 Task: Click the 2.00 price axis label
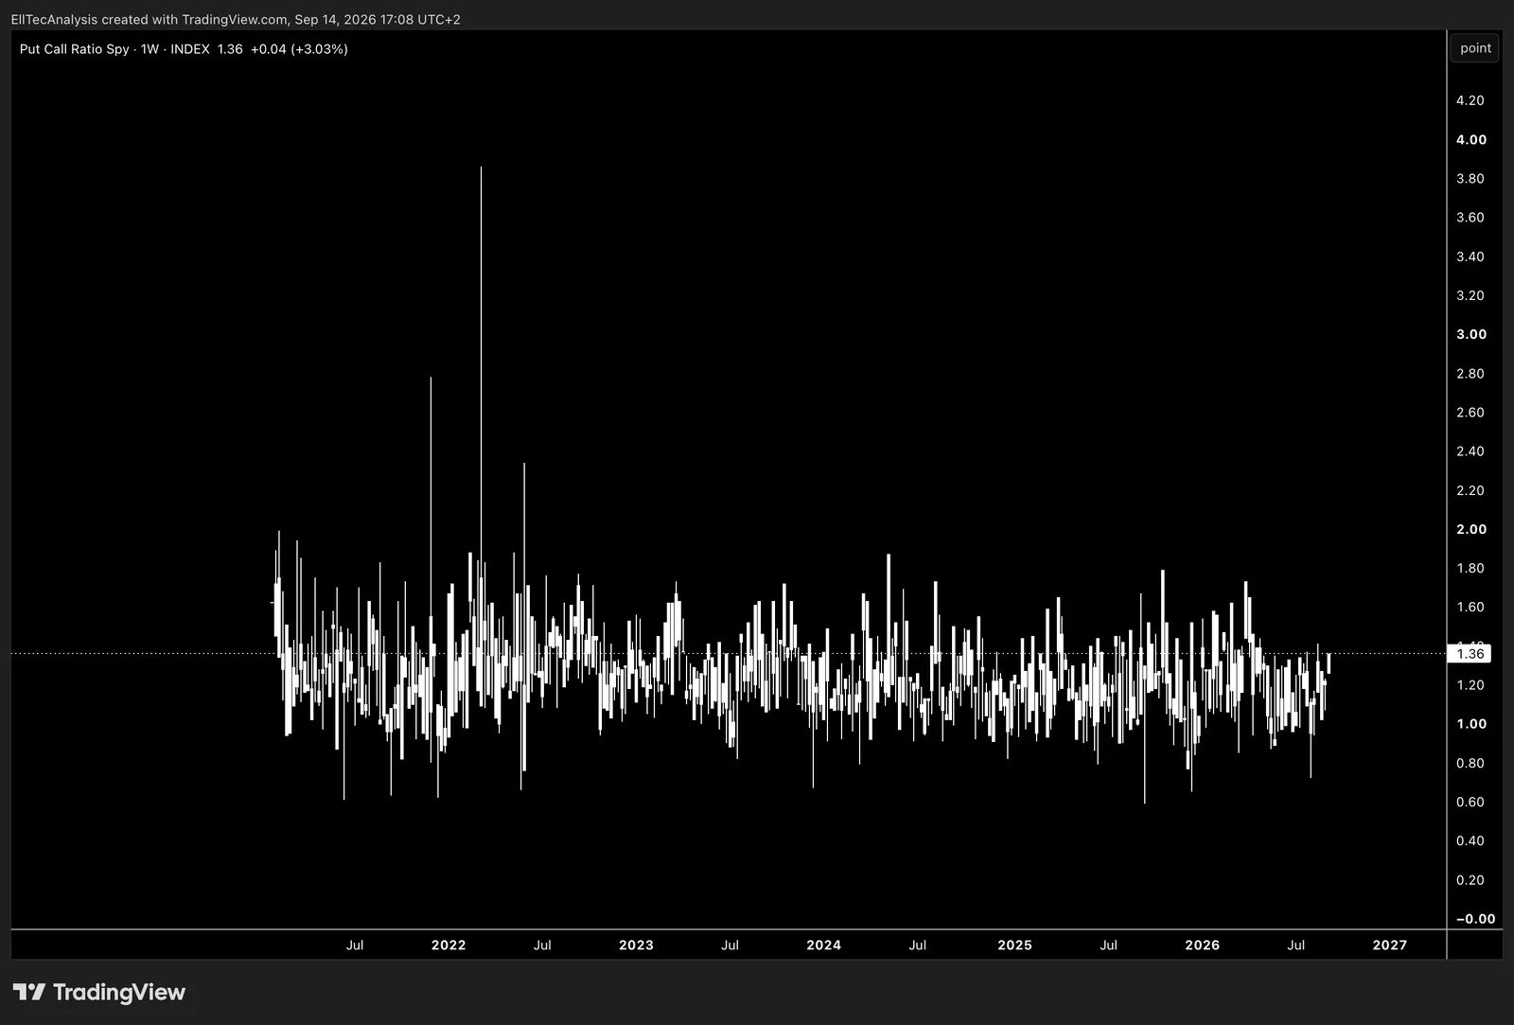pyautogui.click(x=1471, y=529)
